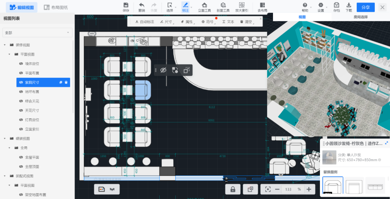Screen dimensions: 390x199
Task: Open the 剖面工具 section tool
Action: [223, 5]
